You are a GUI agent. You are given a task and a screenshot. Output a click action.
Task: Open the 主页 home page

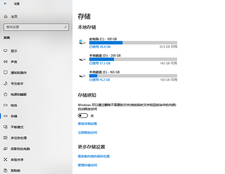click(x=14, y=17)
